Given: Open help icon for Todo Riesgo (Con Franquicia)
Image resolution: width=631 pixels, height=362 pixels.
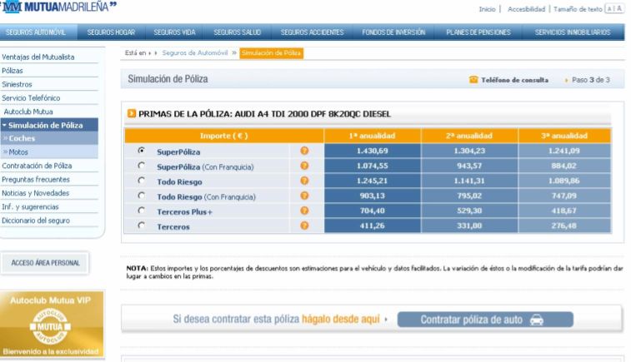Looking at the screenshot, I should pos(304,196).
